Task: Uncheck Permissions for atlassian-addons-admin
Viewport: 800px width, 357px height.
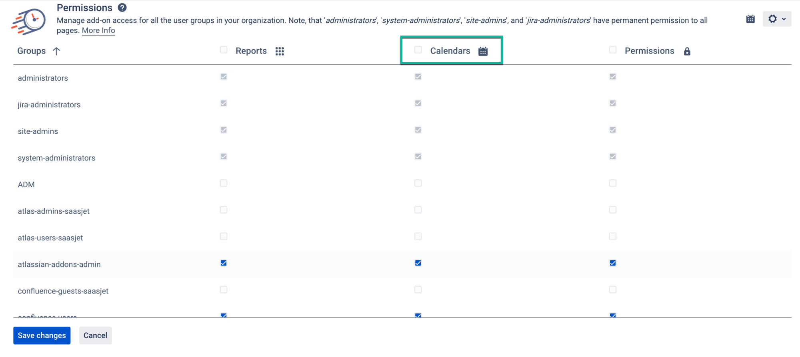Action: [612, 263]
